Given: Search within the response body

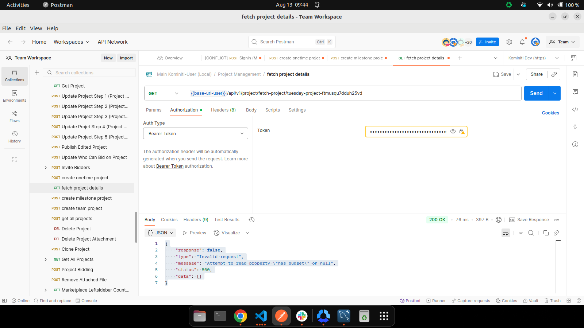Looking at the screenshot, I should [531, 233].
